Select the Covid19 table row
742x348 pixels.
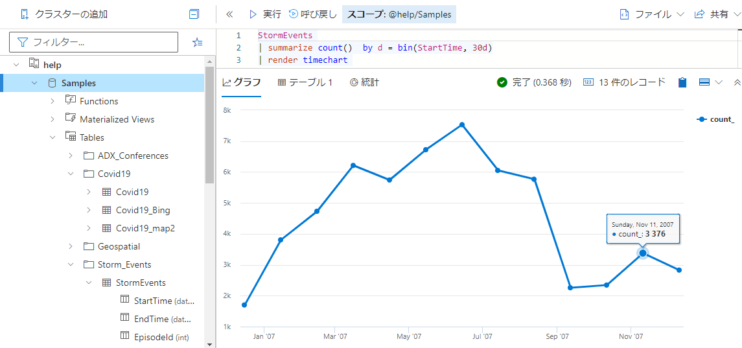pyautogui.click(x=132, y=192)
